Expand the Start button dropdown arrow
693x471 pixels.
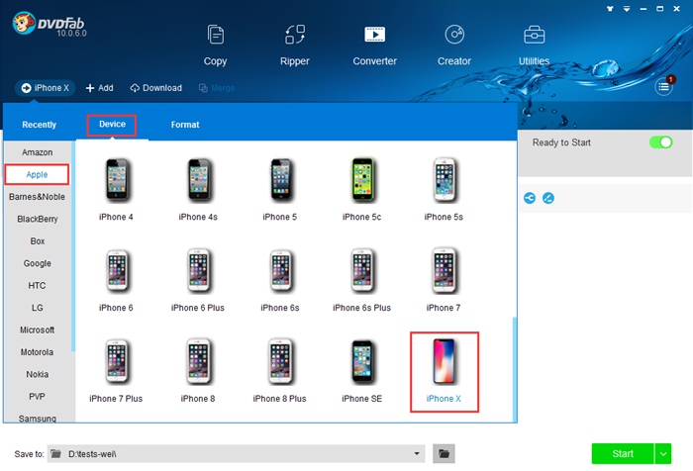tap(663, 454)
